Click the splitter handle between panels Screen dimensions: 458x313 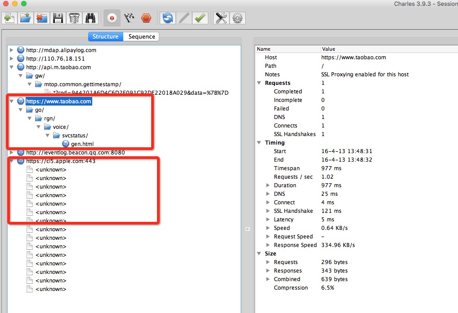click(x=247, y=229)
